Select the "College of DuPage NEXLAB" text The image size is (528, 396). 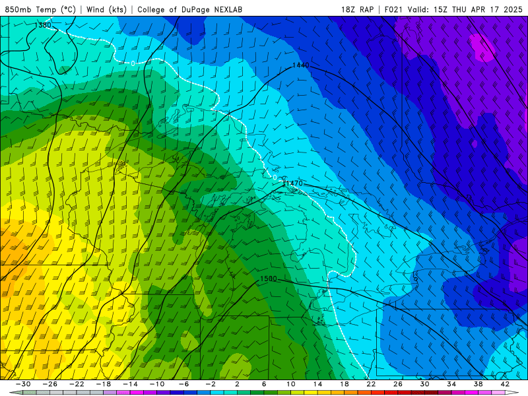coord(189,9)
